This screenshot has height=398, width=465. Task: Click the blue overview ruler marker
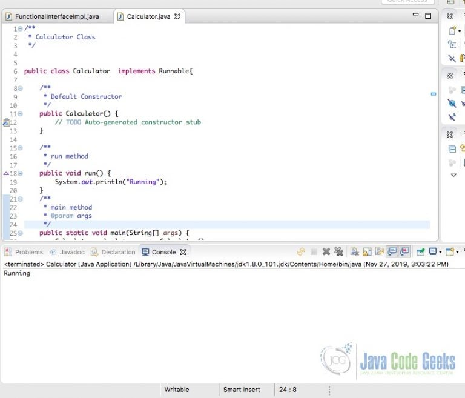click(x=434, y=94)
